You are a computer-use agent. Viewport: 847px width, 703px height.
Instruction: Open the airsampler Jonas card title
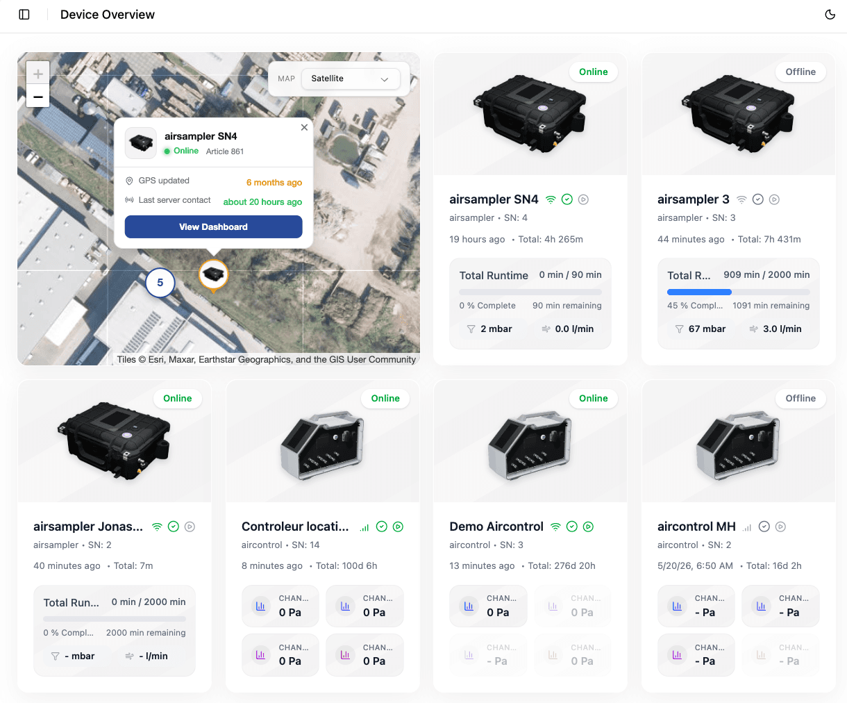(x=88, y=527)
